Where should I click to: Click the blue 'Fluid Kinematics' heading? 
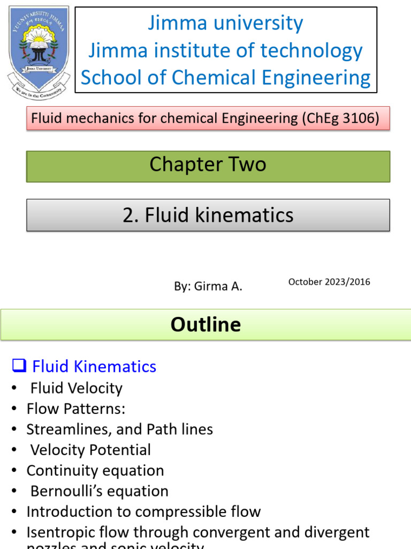(94, 367)
